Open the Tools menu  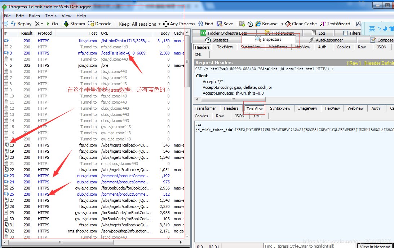coord(51,16)
